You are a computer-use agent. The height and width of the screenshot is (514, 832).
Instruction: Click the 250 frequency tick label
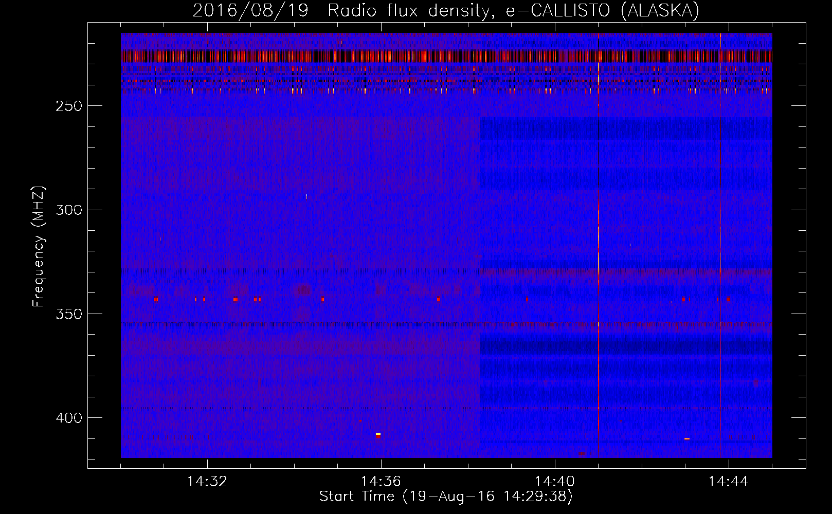pyautogui.click(x=69, y=106)
